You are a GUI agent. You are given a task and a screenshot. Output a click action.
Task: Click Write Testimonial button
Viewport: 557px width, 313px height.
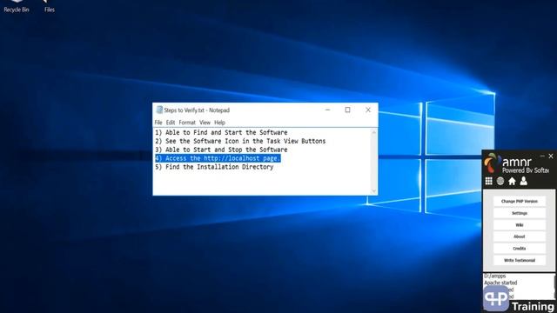(520, 261)
